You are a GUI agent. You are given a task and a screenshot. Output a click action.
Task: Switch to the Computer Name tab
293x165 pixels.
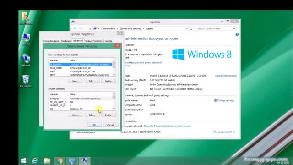click(x=51, y=41)
